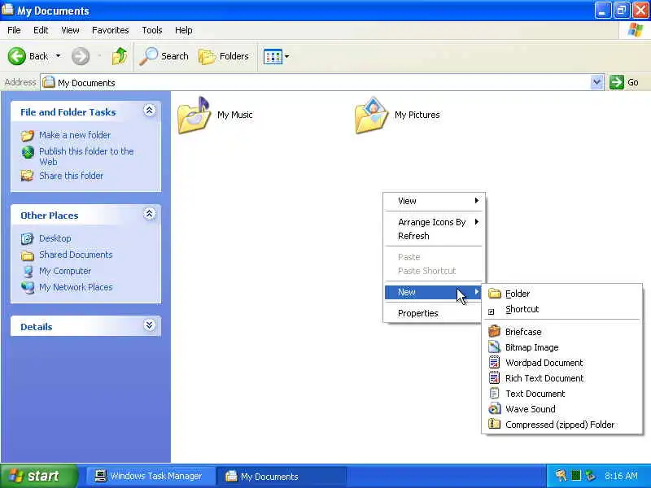Open View submenu in context menu

click(433, 201)
